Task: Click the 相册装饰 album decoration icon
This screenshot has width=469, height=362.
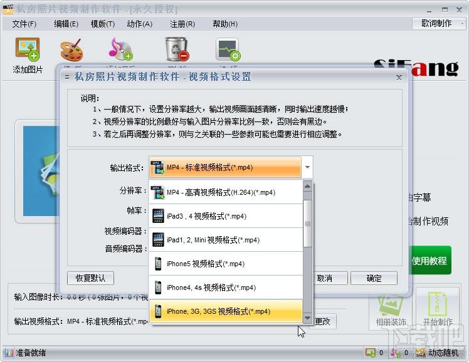Action: 391,305
